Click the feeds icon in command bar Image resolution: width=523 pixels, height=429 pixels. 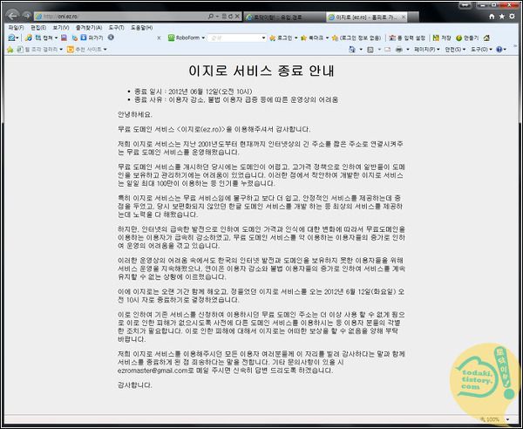coord(370,50)
